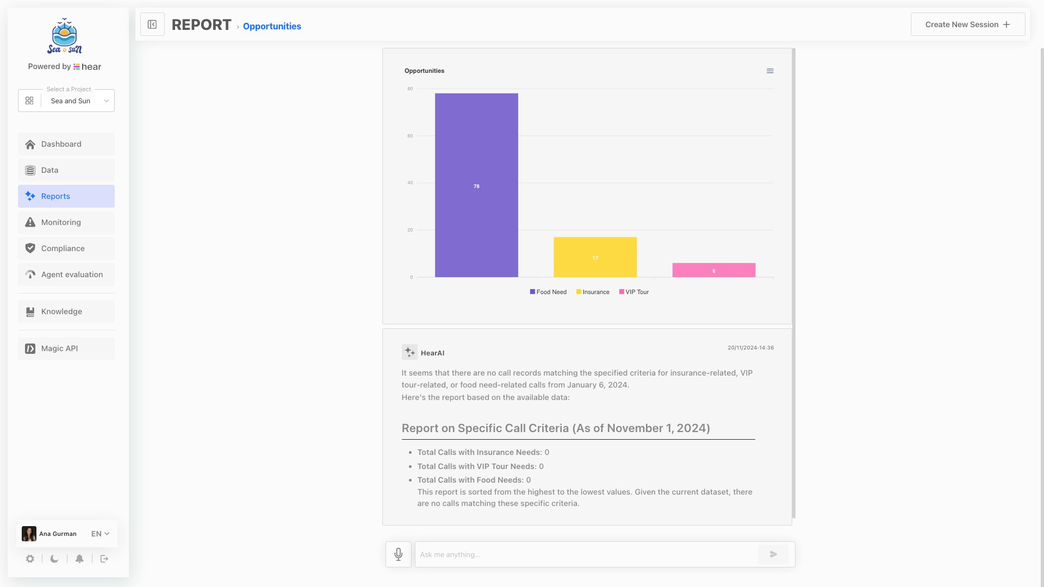Viewport: 1044px width, 587px height.
Task: Access the Magic API page
Action: point(59,348)
